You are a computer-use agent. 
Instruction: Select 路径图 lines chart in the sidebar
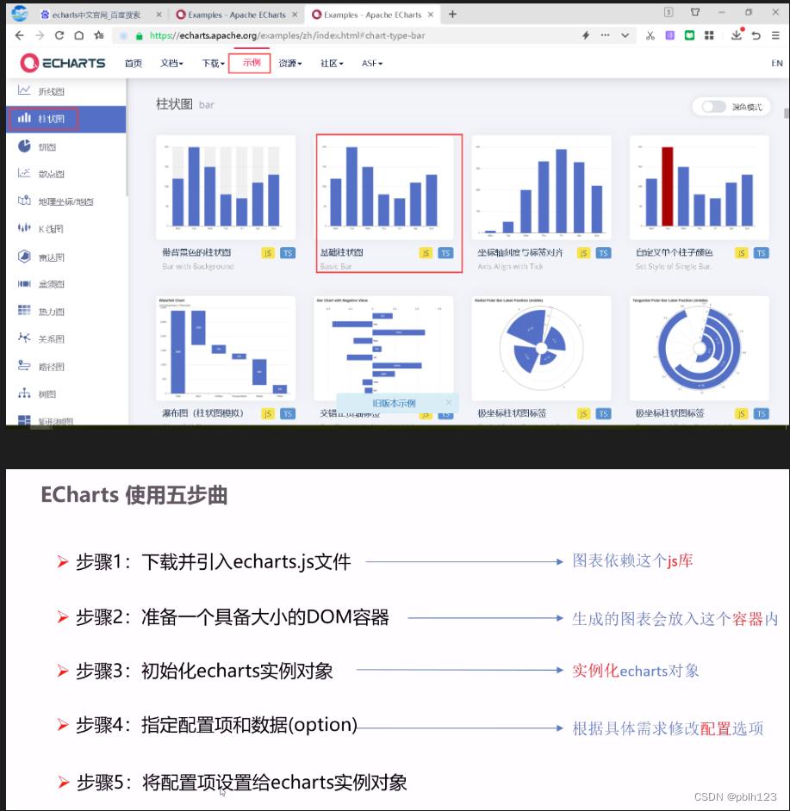[65, 367]
